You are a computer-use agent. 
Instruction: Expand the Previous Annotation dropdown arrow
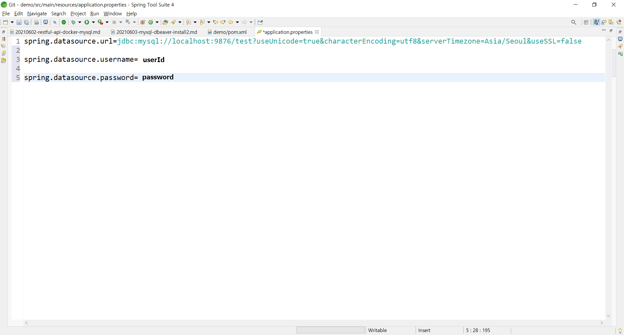tap(209, 22)
